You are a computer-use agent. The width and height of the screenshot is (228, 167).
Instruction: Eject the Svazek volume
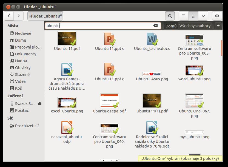tap(40, 103)
